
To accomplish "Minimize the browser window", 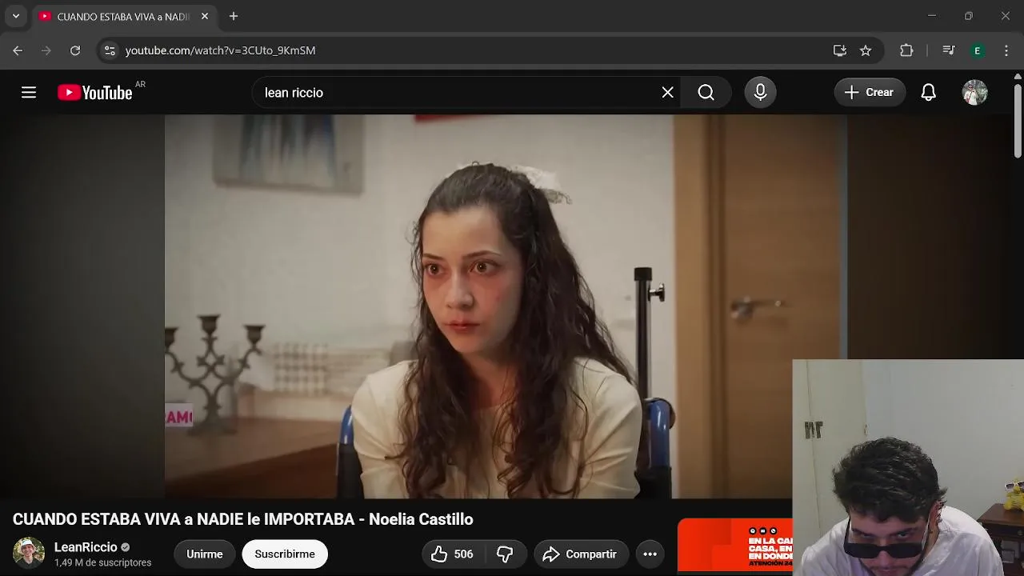I will [931, 16].
